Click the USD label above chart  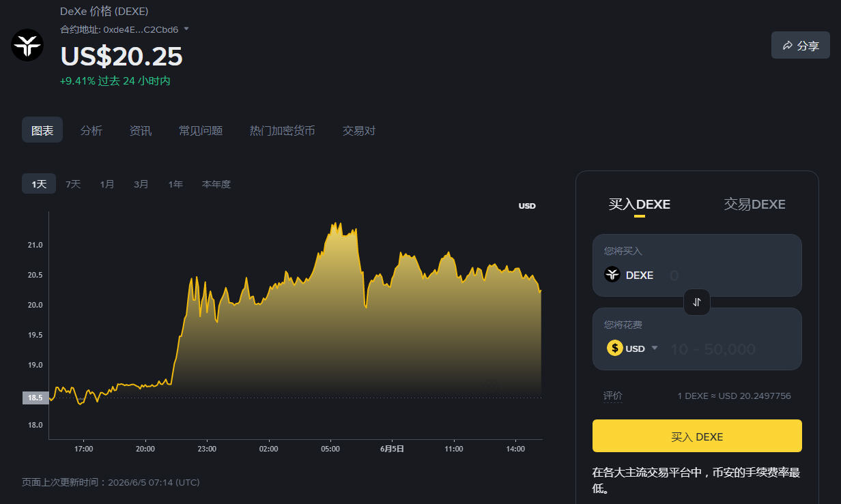click(527, 206)
